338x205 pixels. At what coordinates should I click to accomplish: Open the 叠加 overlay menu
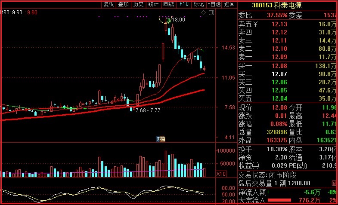pyautogui.click(x=123, y=4)
